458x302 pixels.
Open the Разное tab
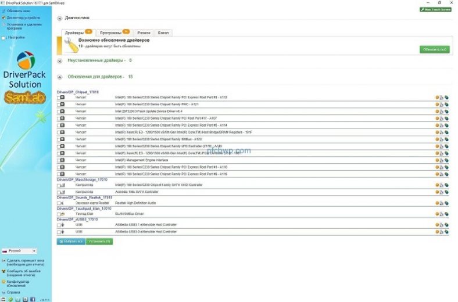point(144,33)
